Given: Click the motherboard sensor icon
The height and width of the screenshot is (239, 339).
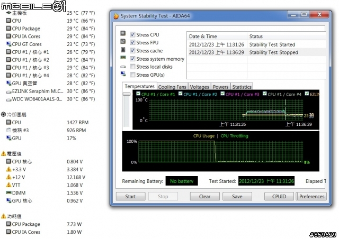Looking at the screenshot, I should pyautogui.click(x=8, y=13).
